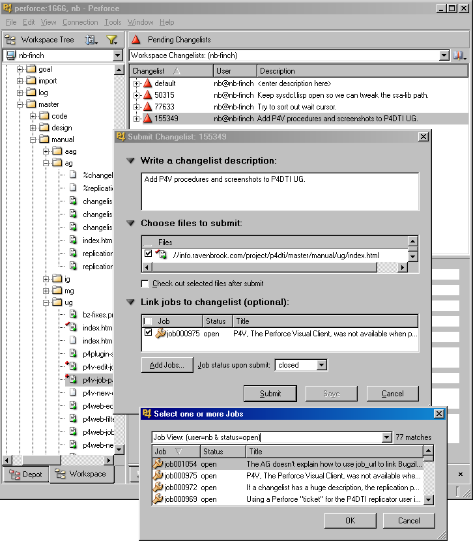Viewport: 473px width, 541px height.
Task: Click the bookmark icon next to Workspace Changelists
Action: 459,56
